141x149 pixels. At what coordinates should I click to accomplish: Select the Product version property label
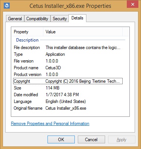tap(28, 74)
